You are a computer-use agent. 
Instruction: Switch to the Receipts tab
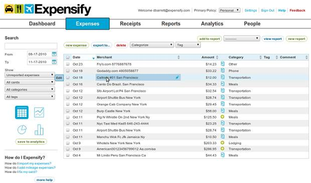point(130,24)
